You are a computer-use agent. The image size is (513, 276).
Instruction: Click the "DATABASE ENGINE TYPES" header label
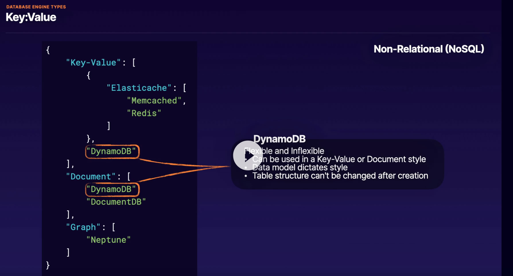36,7
